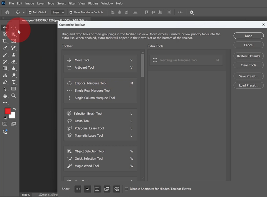Open the Auto-Select Layer dropdown
The image size is (267, 197).
click(58, 12)
